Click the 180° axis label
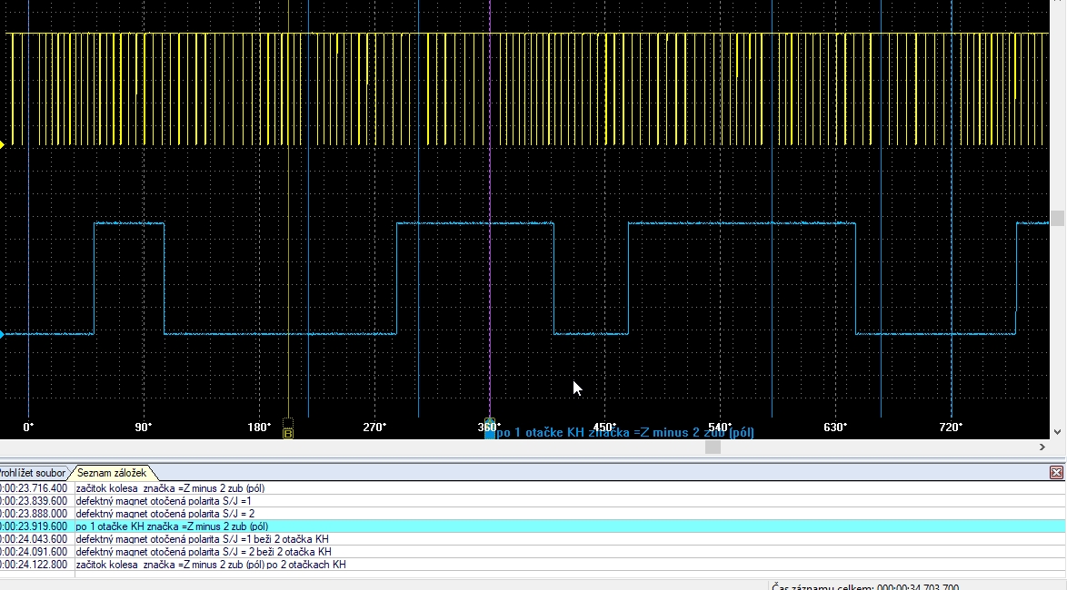This screenshot has height=590, width=1067. 259,428
